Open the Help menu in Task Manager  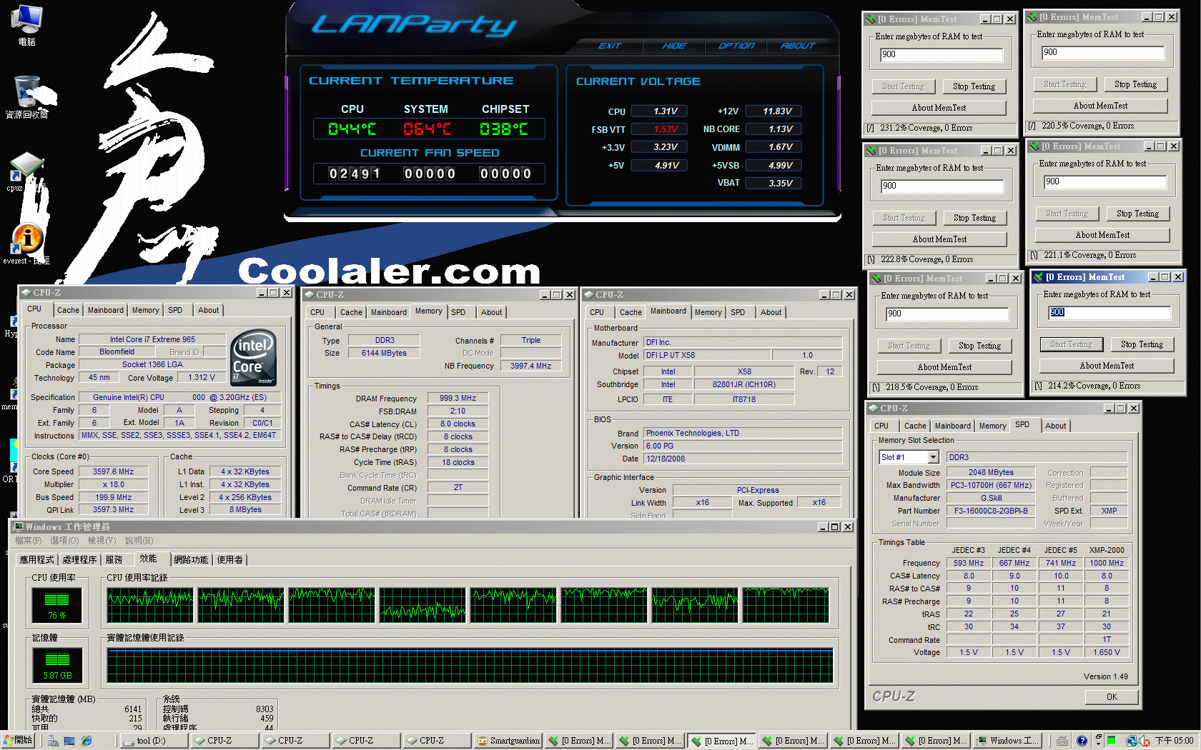139,541
